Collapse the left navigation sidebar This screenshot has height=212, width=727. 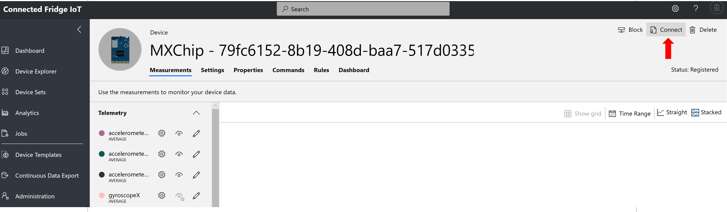tap(79, 30)
